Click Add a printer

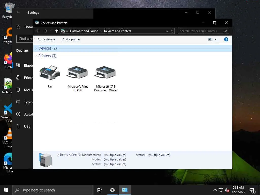pyautogui.click(x=71, y=39)
